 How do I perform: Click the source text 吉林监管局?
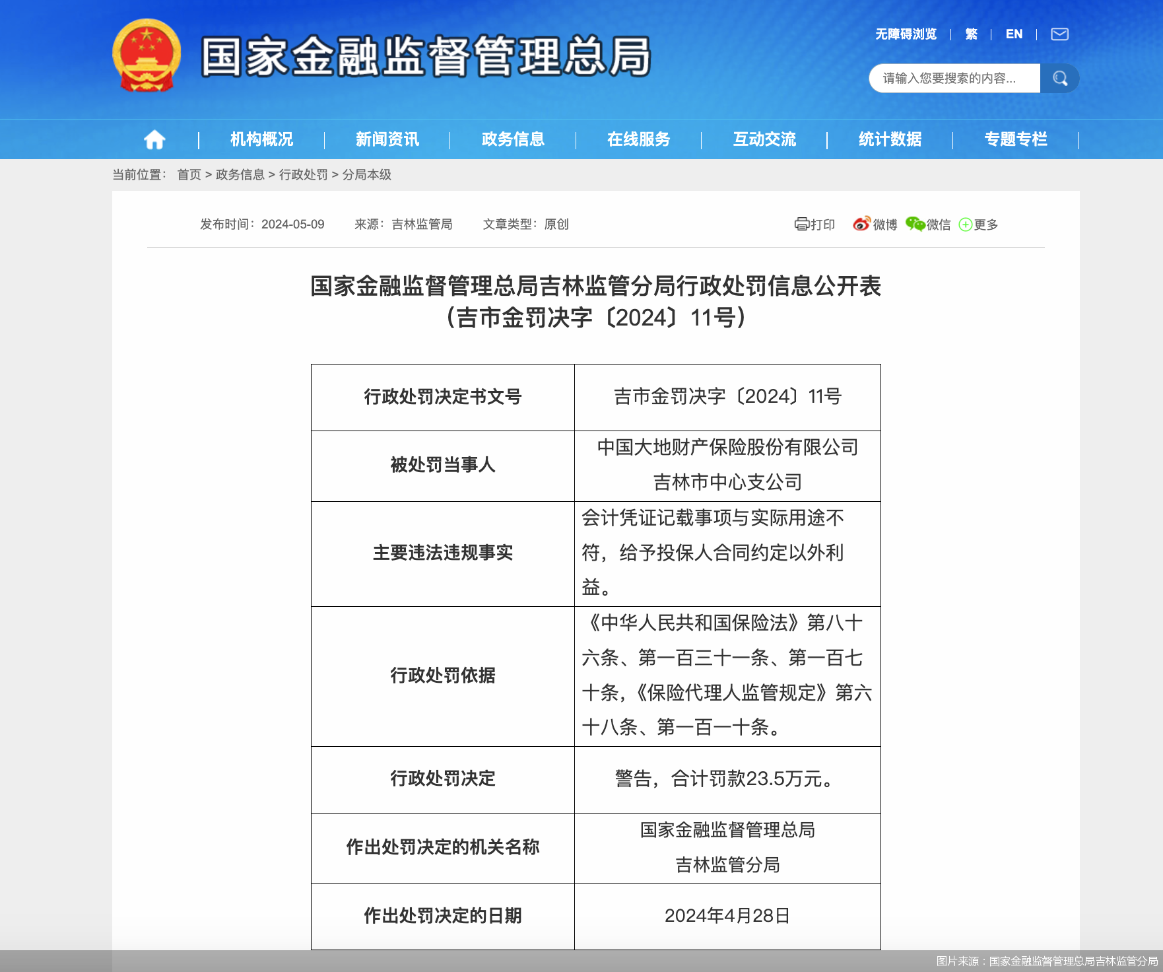tap(422, 224)
